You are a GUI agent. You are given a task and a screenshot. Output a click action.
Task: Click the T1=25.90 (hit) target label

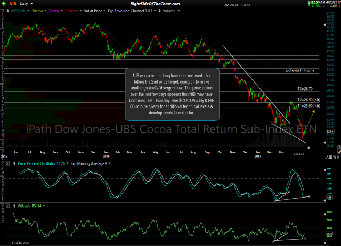[309, 106]
